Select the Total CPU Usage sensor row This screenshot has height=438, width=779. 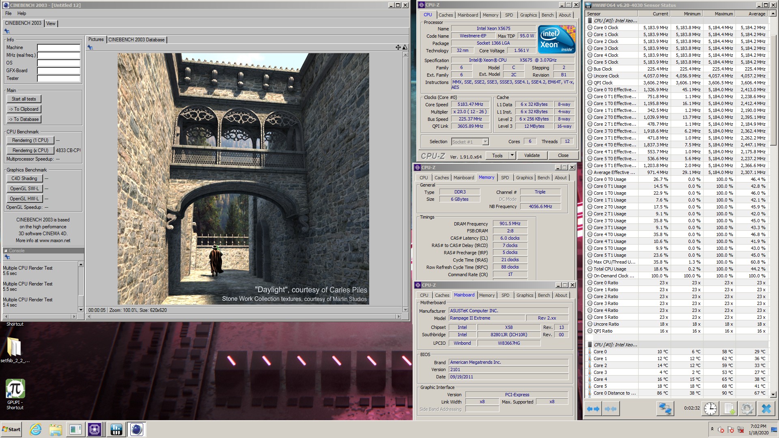point(677,269)
